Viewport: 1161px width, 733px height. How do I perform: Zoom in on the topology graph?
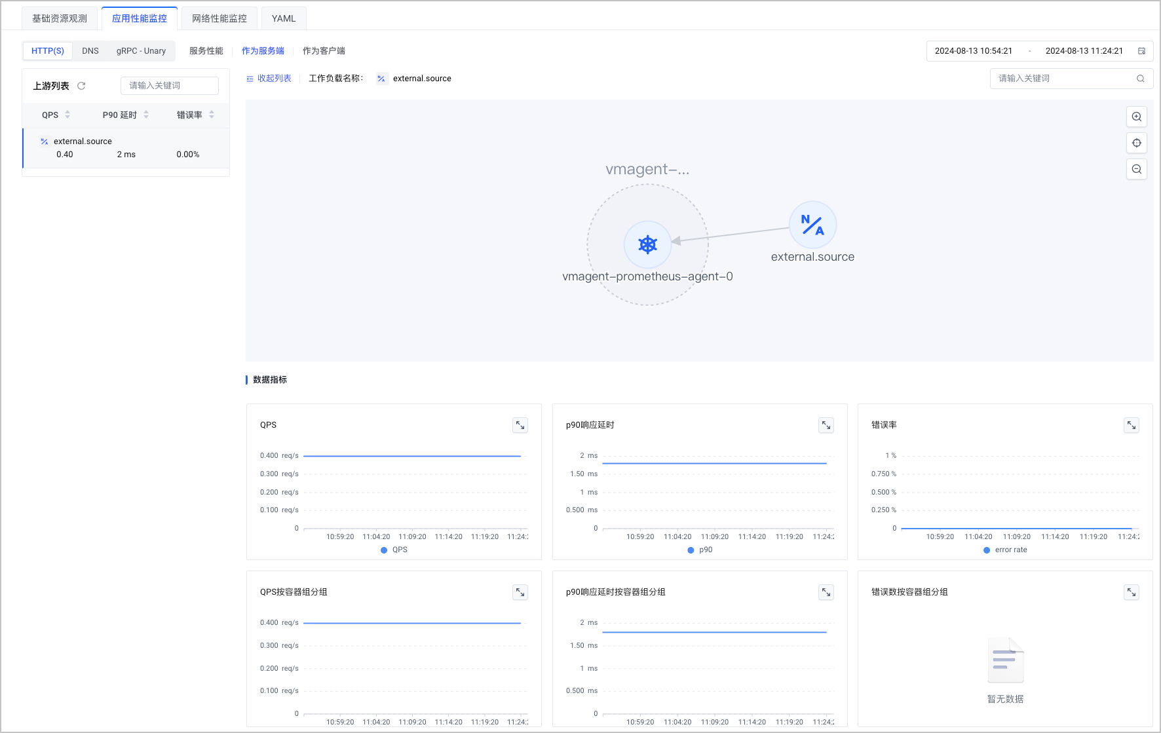pyautogui.click(x=1137, y=117)
